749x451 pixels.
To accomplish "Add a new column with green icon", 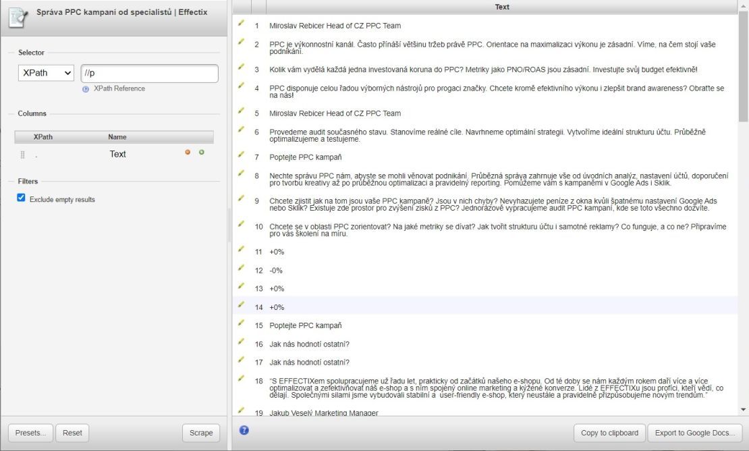I will (202, 153).
